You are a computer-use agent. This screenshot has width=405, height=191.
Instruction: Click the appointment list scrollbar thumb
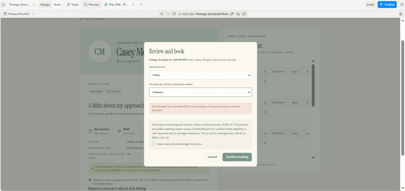click(313, 85)
